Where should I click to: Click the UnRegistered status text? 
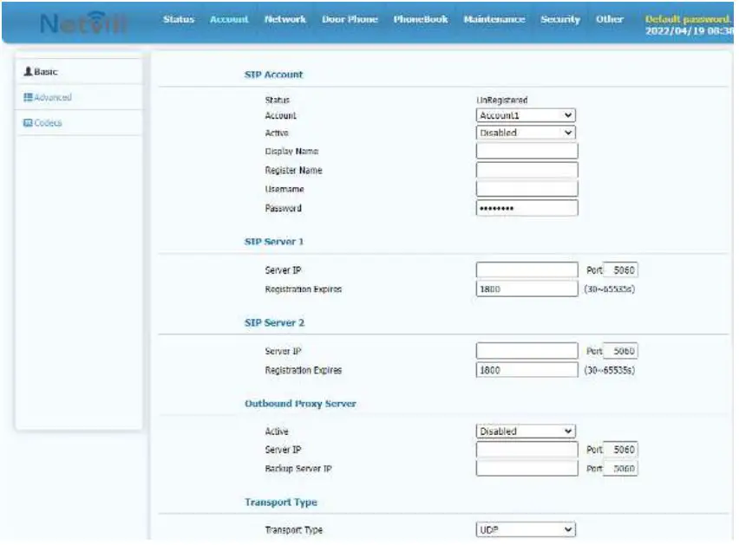coord(502,101)
